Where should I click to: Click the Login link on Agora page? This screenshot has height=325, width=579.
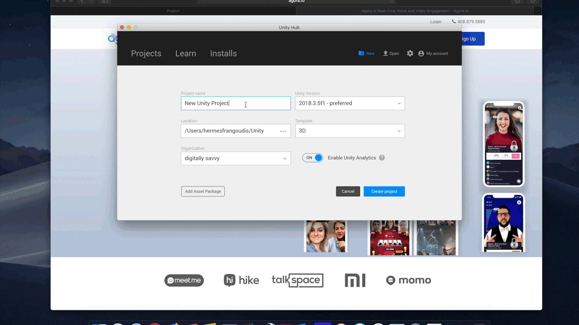tap(436, 22)
